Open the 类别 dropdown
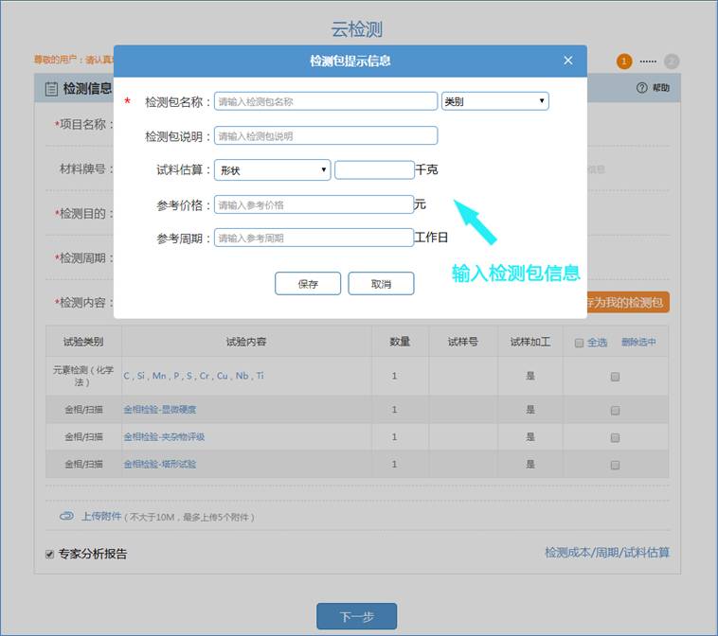This screenshot has height=636, width=718. point(494,101)
